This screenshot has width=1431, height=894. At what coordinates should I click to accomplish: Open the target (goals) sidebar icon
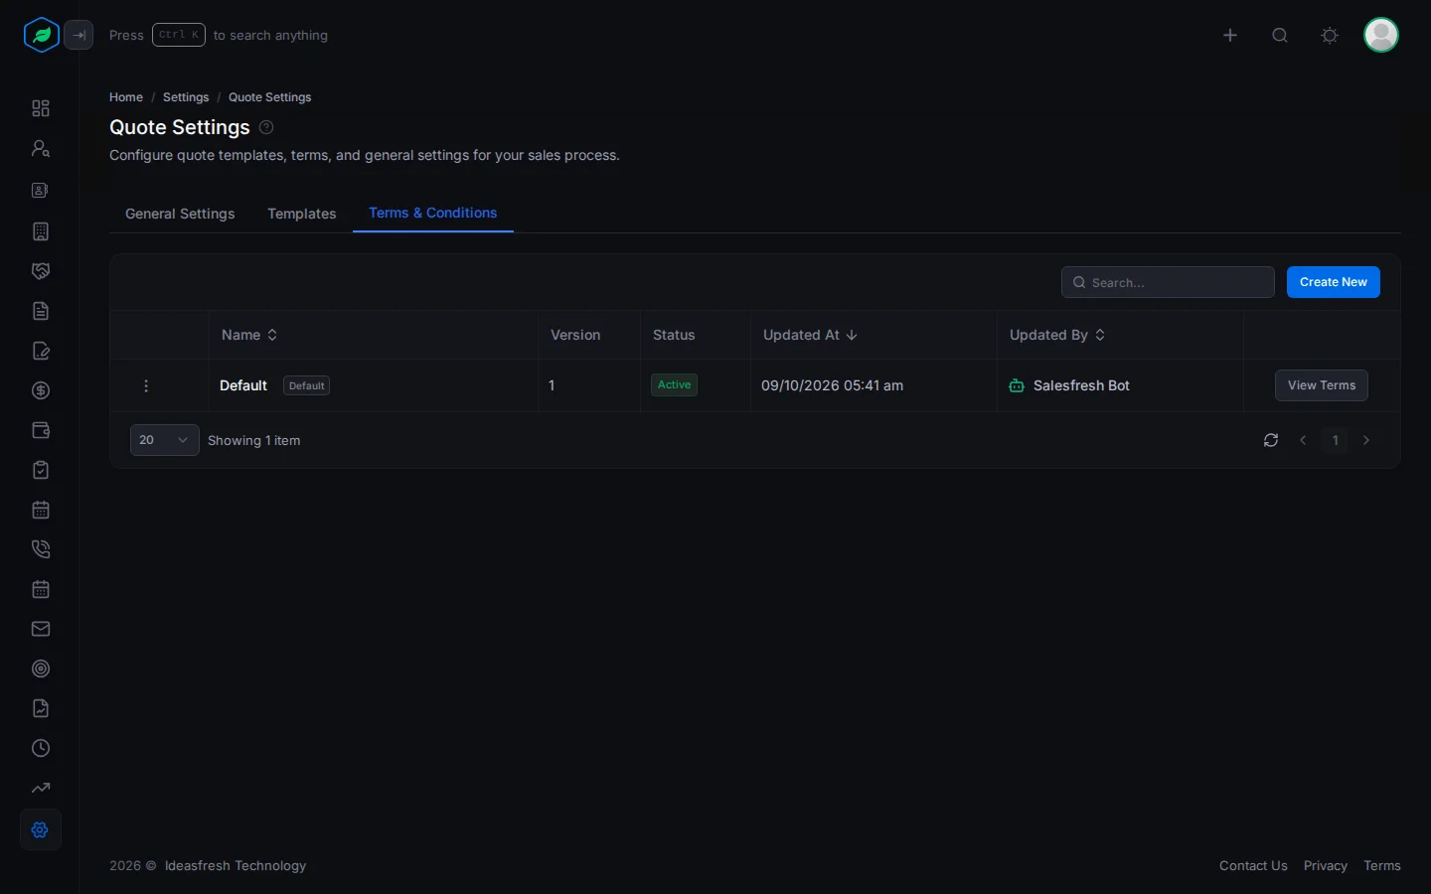tap(41, 669)
